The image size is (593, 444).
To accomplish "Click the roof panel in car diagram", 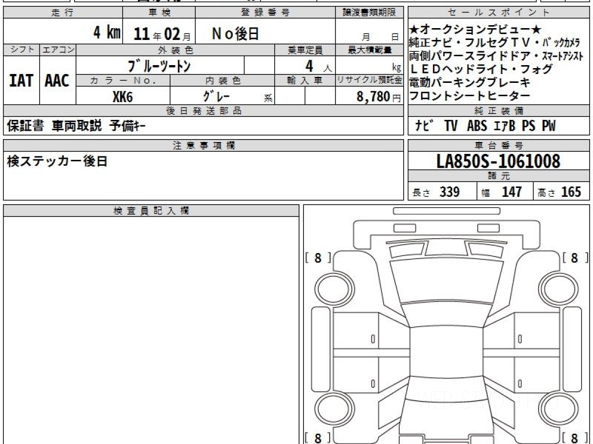I will [x=446, y=351].
